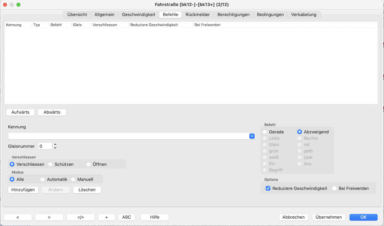Open the Verkabelung tab
This screenshot has width=384, height=226.
tap(304, 15)
